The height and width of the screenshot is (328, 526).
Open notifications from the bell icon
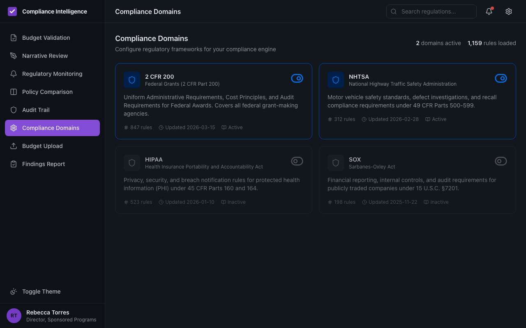489,11
